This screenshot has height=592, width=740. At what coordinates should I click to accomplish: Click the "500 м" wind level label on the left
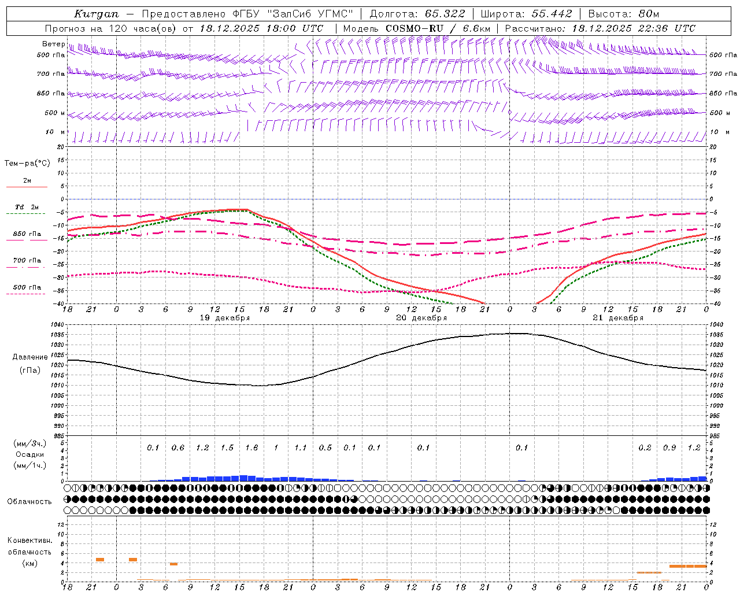click(x=55, y=113)
